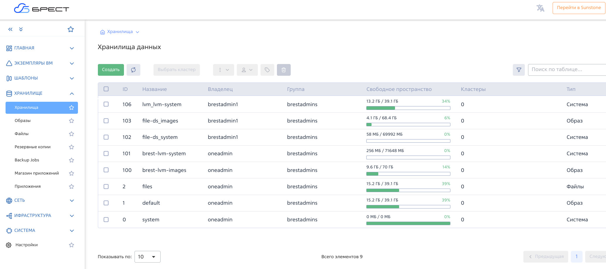Focus the Поиск по таблице search field
This screenshot has width=606, height=269.
(x=566, y=70)
